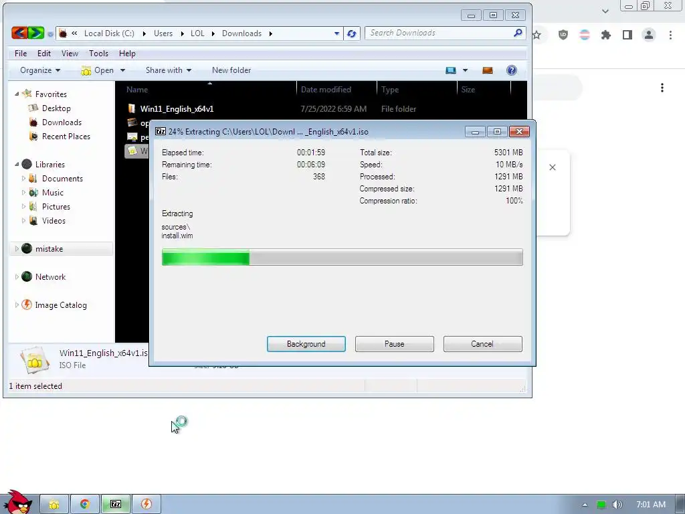Open the page's three-dot options menu in Chrome
Screen dimensions: 685x514
coord(662,88)
